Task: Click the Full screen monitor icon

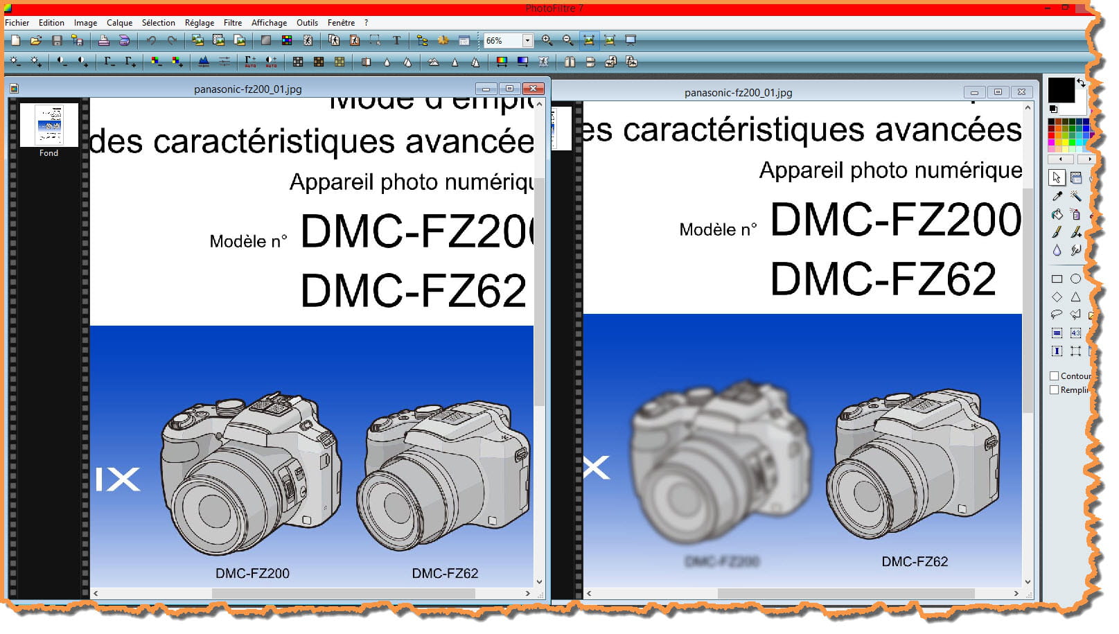Action: (x=631, y=41)
